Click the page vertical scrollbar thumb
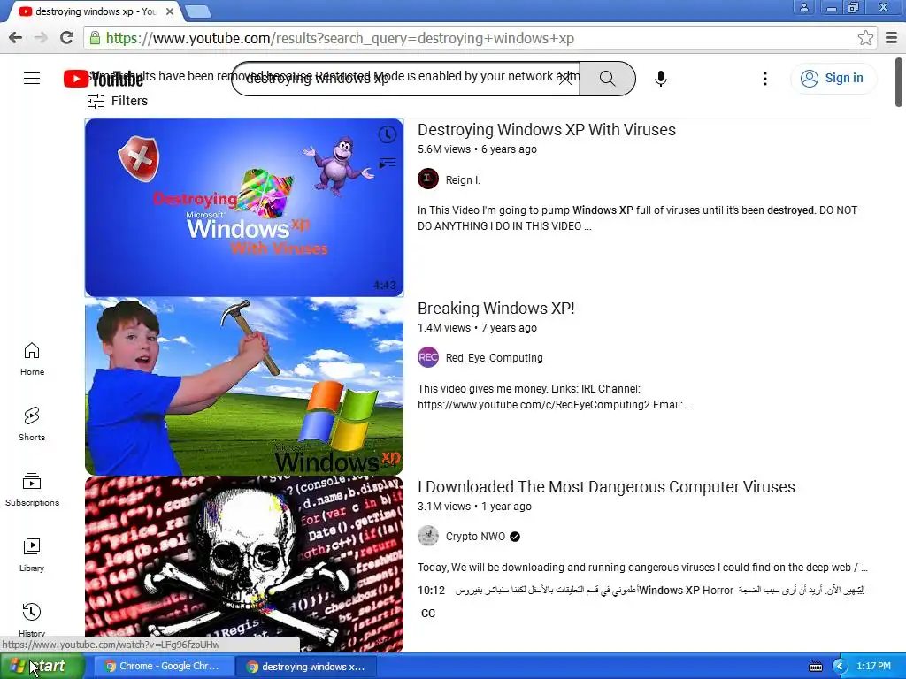This screenshot has height=679, width=906. coord(899,81)
